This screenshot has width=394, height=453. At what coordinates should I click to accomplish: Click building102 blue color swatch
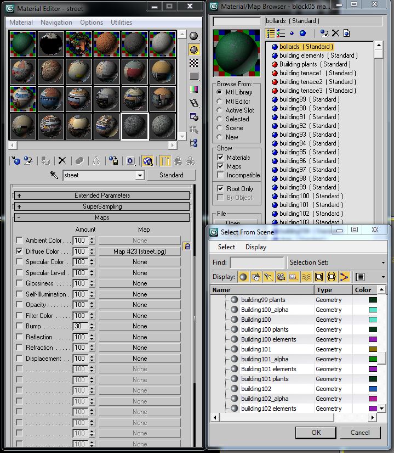click(373, 389)
